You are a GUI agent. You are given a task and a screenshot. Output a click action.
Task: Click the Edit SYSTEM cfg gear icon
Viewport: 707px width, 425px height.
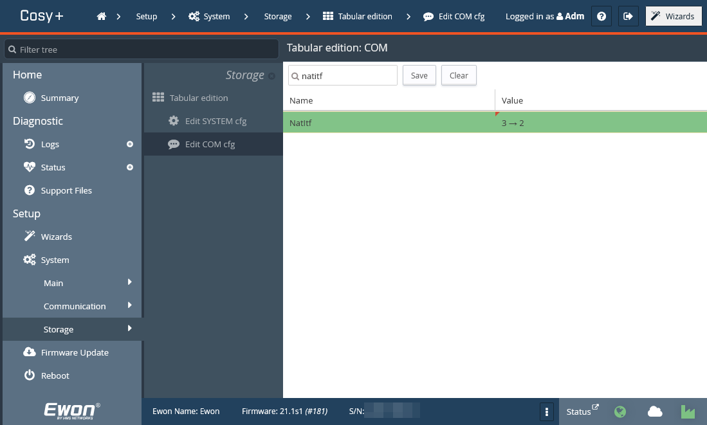click(x=174, y=120)
